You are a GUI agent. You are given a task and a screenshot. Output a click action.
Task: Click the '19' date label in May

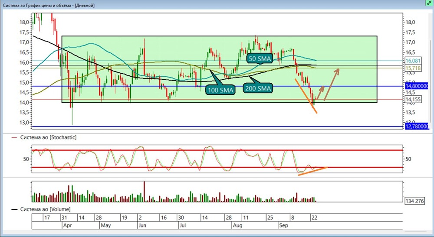click(x=125, y=218)
